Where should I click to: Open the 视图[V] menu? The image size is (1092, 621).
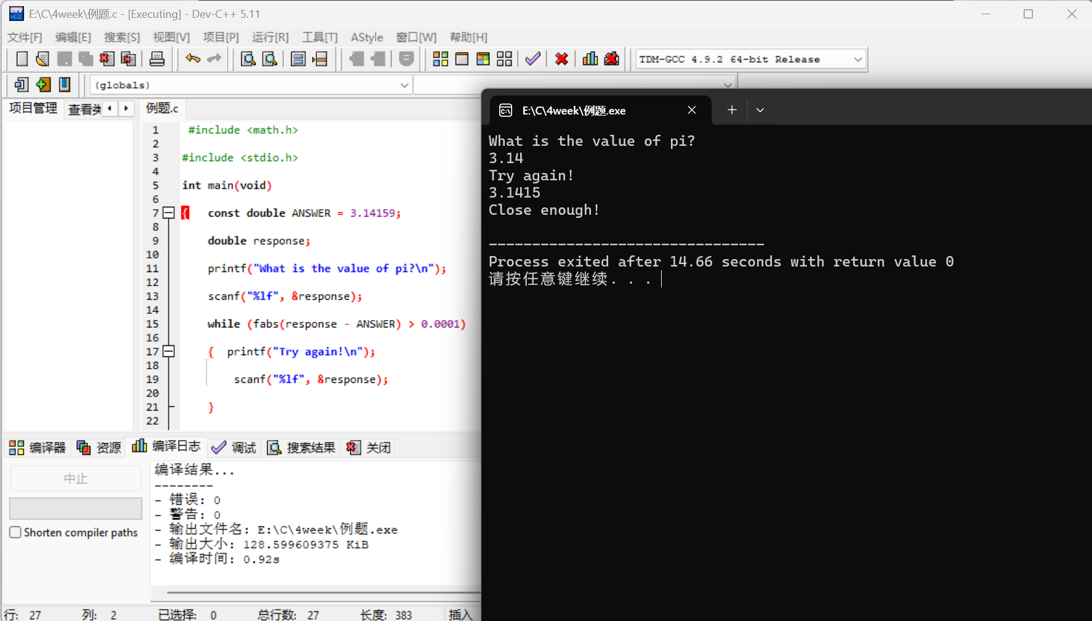pos(172,37)
